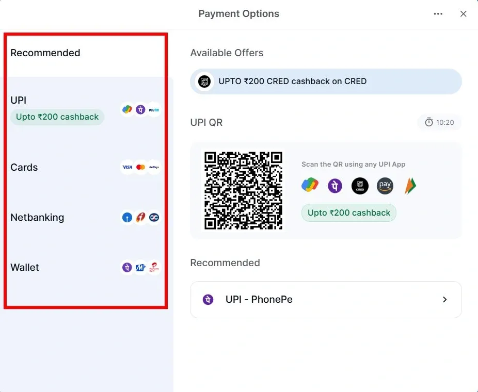
Task: Select the MobiKwik icon in Wallet row
Action: [140, 267]
